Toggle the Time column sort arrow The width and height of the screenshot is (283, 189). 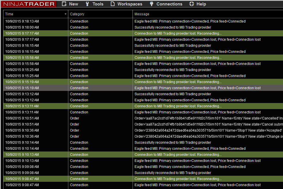(x=65, y=14)
